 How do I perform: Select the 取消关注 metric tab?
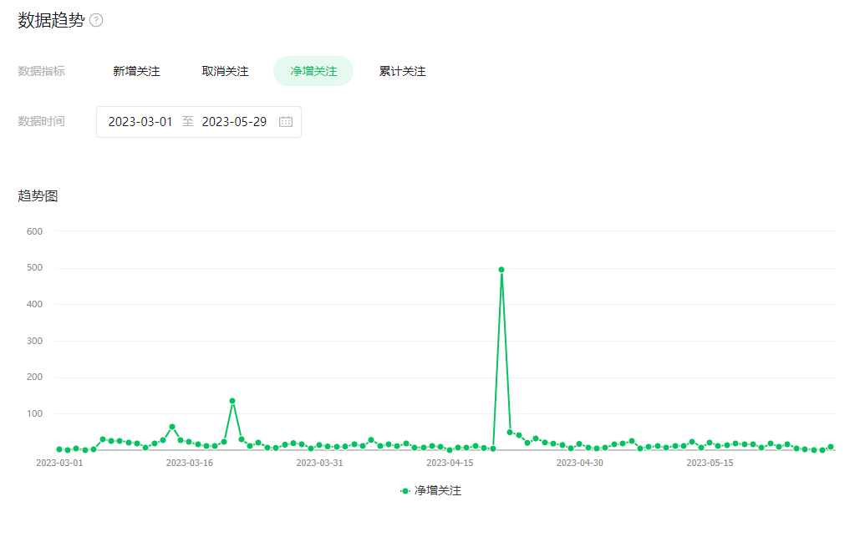pos(225,71)
